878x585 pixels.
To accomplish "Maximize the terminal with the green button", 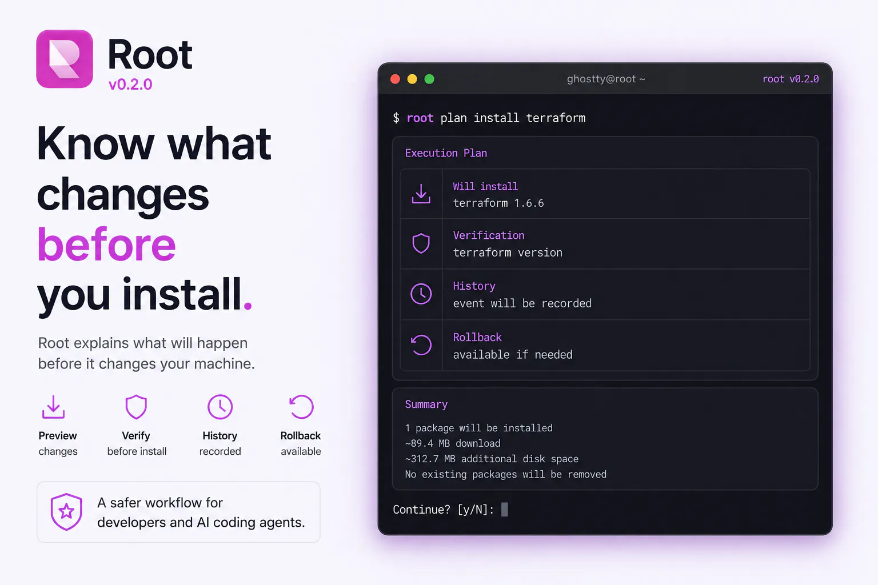I will [x=429, y=79].
